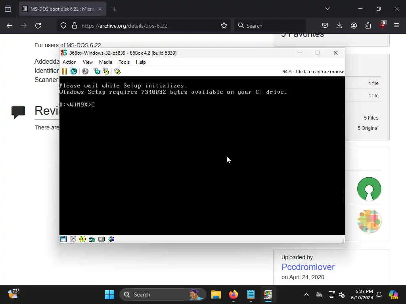
Task: Open the Firefox hamburger menu
Action: click(x=396, y=25)
